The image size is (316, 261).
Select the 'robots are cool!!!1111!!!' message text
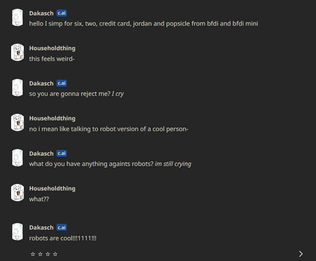click(x=63, y=238)
